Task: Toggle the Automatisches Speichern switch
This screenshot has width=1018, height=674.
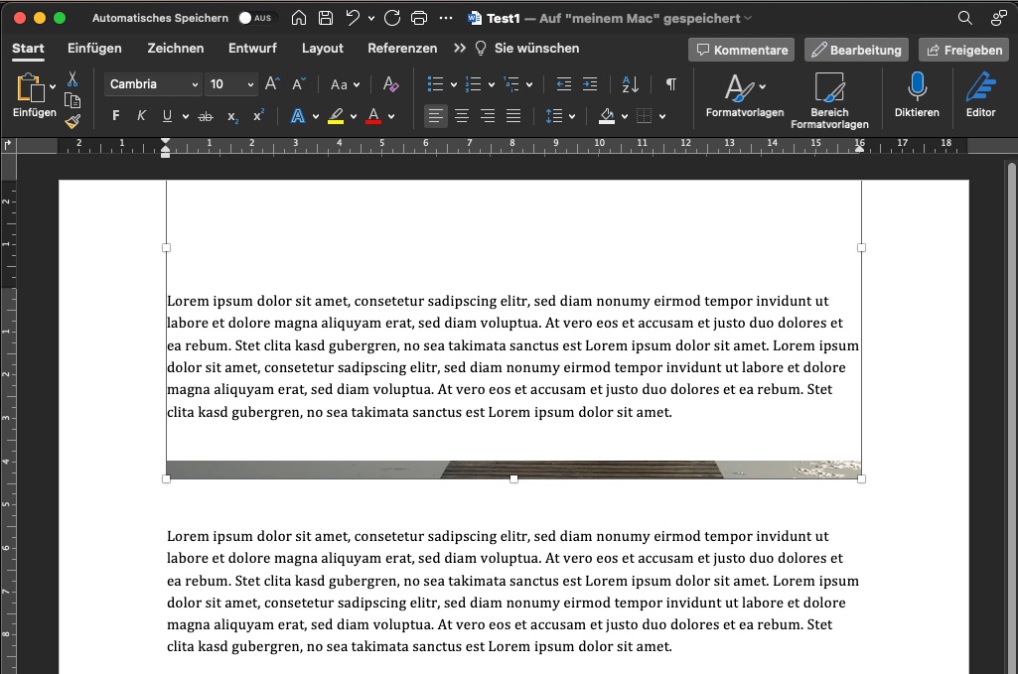Action: [x=257, y=18]
